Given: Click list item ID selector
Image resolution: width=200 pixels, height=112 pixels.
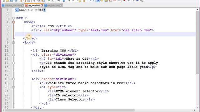Looking at the screenshot, I should pyautogui.click(x=67, y=95).
